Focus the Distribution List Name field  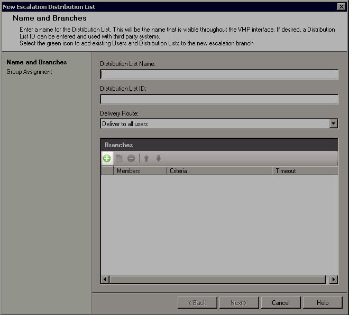coord(219,74)
